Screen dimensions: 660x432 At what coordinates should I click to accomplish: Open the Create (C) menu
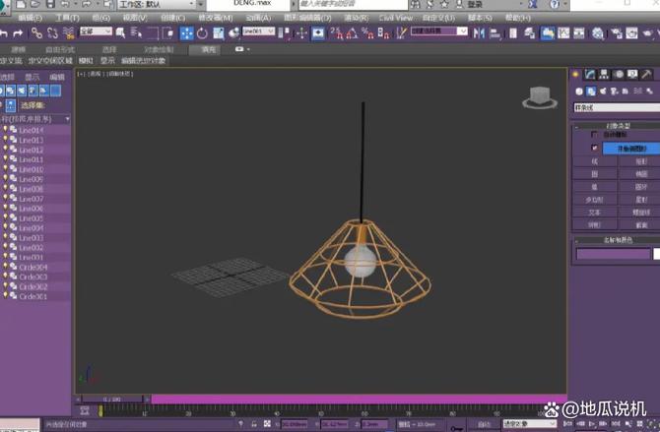coord(173,18)
